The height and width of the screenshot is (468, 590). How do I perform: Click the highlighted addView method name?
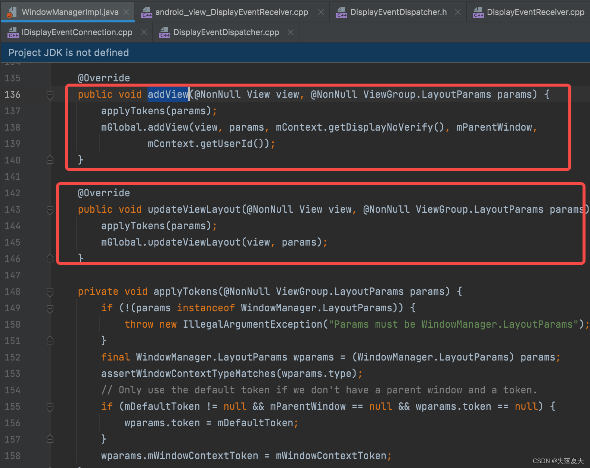[x=168, y=94]
